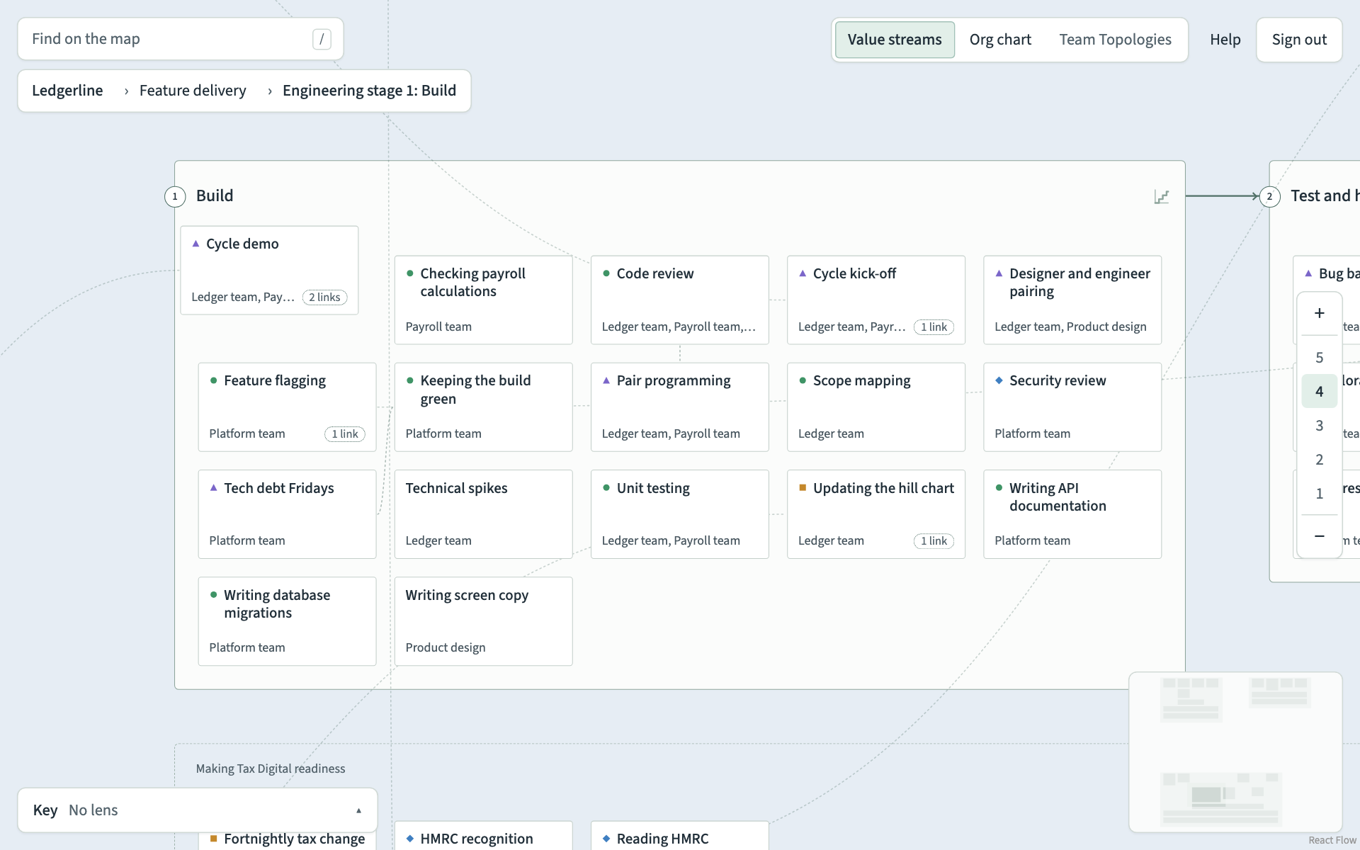The image size is (1360, 850).
Task: Set zoom level to 2
Action: (1319, 460)
